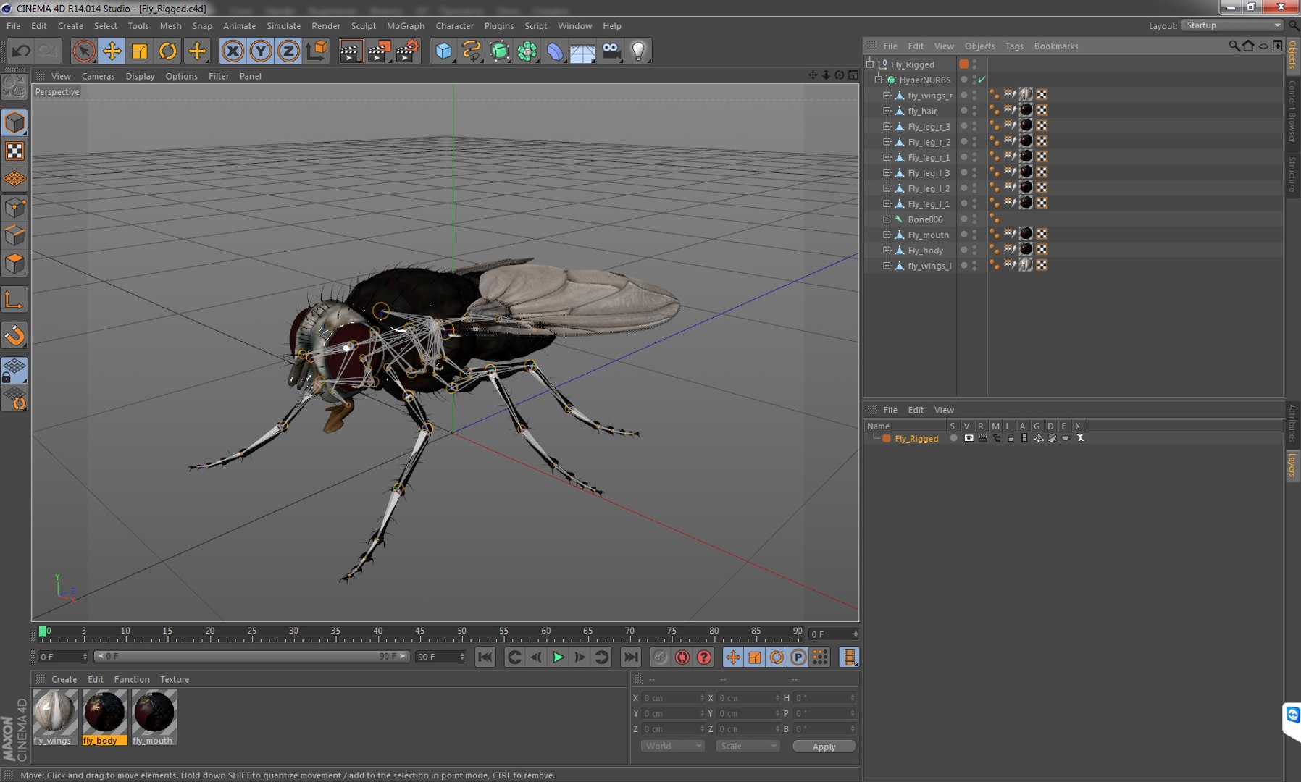Switch to Polygons mode
1301x782 pixels.
click(x=14, y=264)
